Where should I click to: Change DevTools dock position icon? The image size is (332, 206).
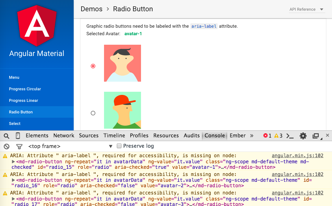tap(316, 135)
